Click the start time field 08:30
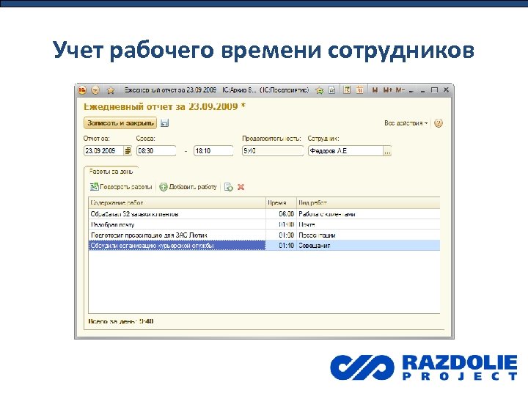The image size is (528, 396). 156,150
